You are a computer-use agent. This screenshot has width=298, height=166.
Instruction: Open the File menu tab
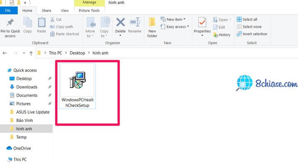(x=8, y=10)
